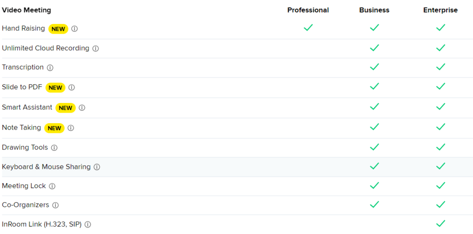The width and height of the screenshot is (473, 234).
Task: Click Smart Assistant feature label
Action: click(x=27, y=107)
